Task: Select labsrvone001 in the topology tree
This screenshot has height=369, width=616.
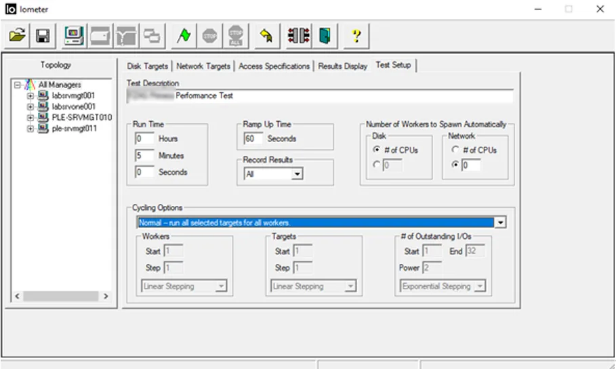Action: [x=74, y=106]
